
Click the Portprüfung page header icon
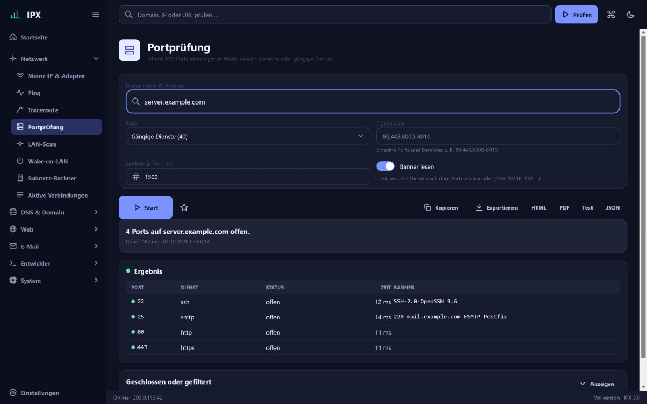(129, 51)
